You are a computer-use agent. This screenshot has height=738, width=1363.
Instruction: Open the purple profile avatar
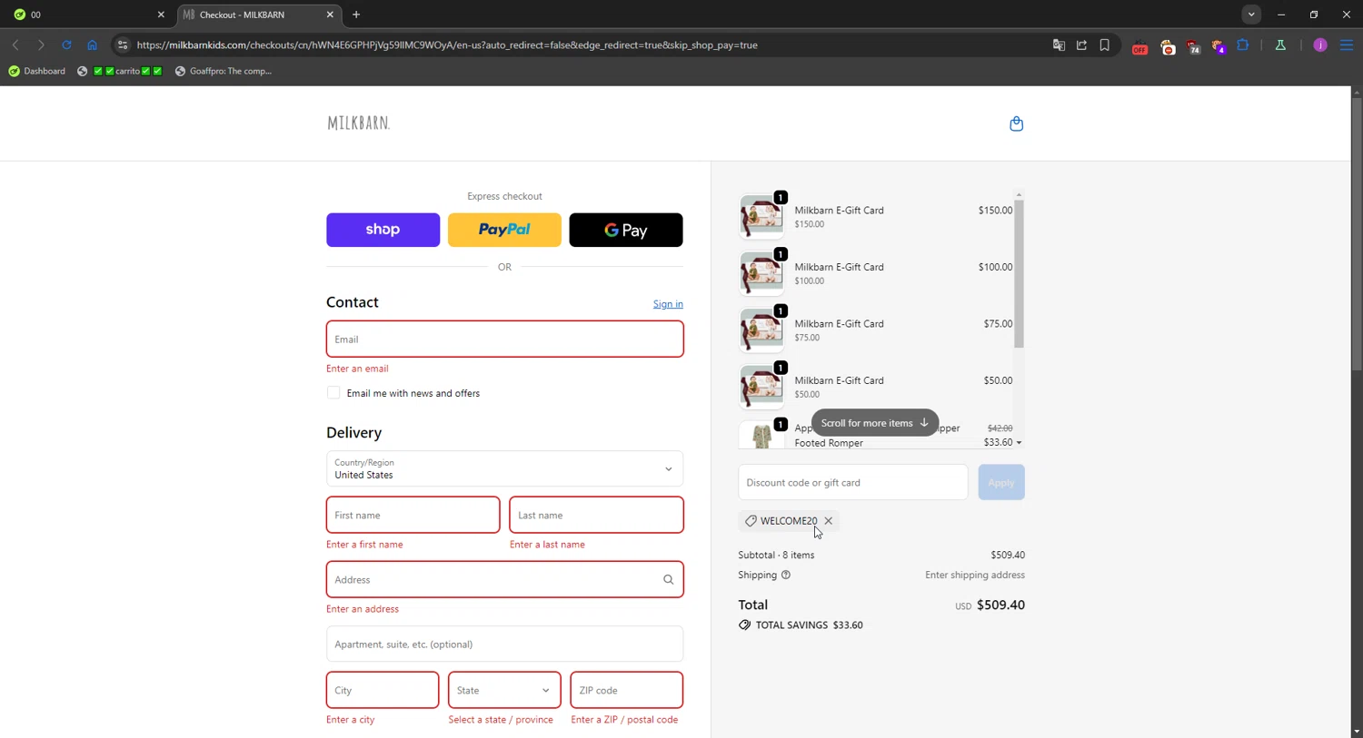point(1320,44)
